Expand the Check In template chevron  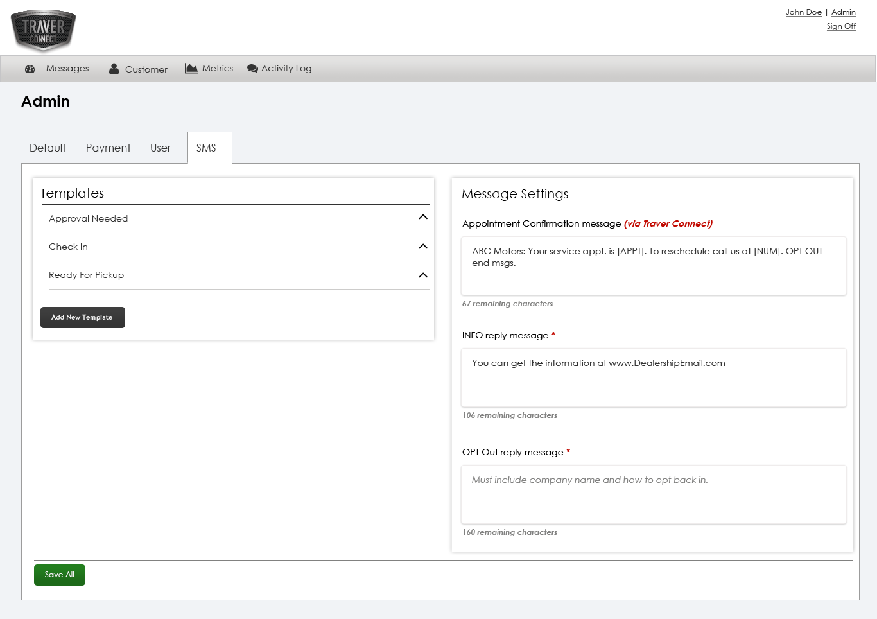[x=422, y=247]
